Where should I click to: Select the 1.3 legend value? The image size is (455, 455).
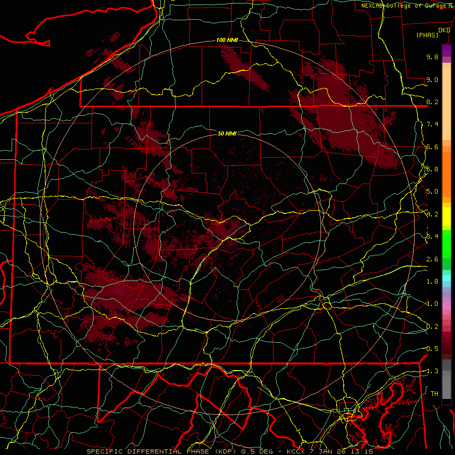[x=432, y=371]
